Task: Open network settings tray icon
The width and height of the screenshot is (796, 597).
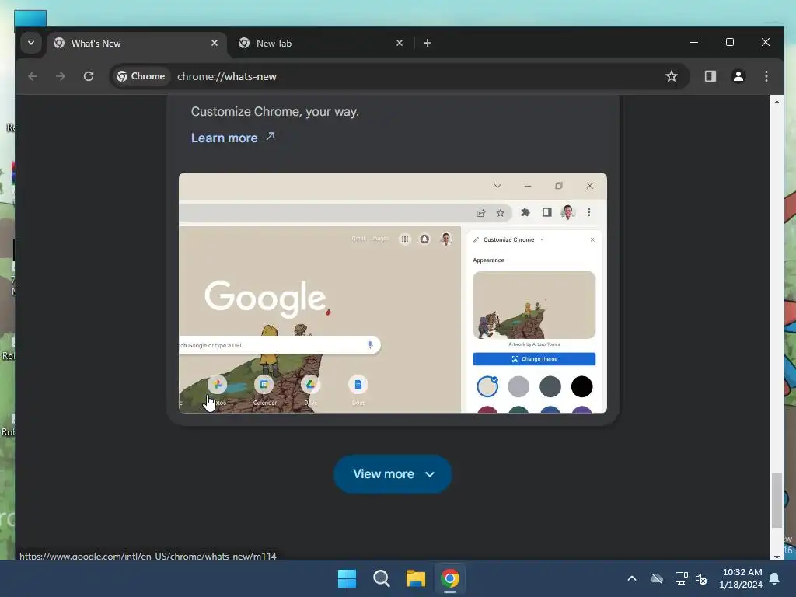Action: (x=681, y=578)
